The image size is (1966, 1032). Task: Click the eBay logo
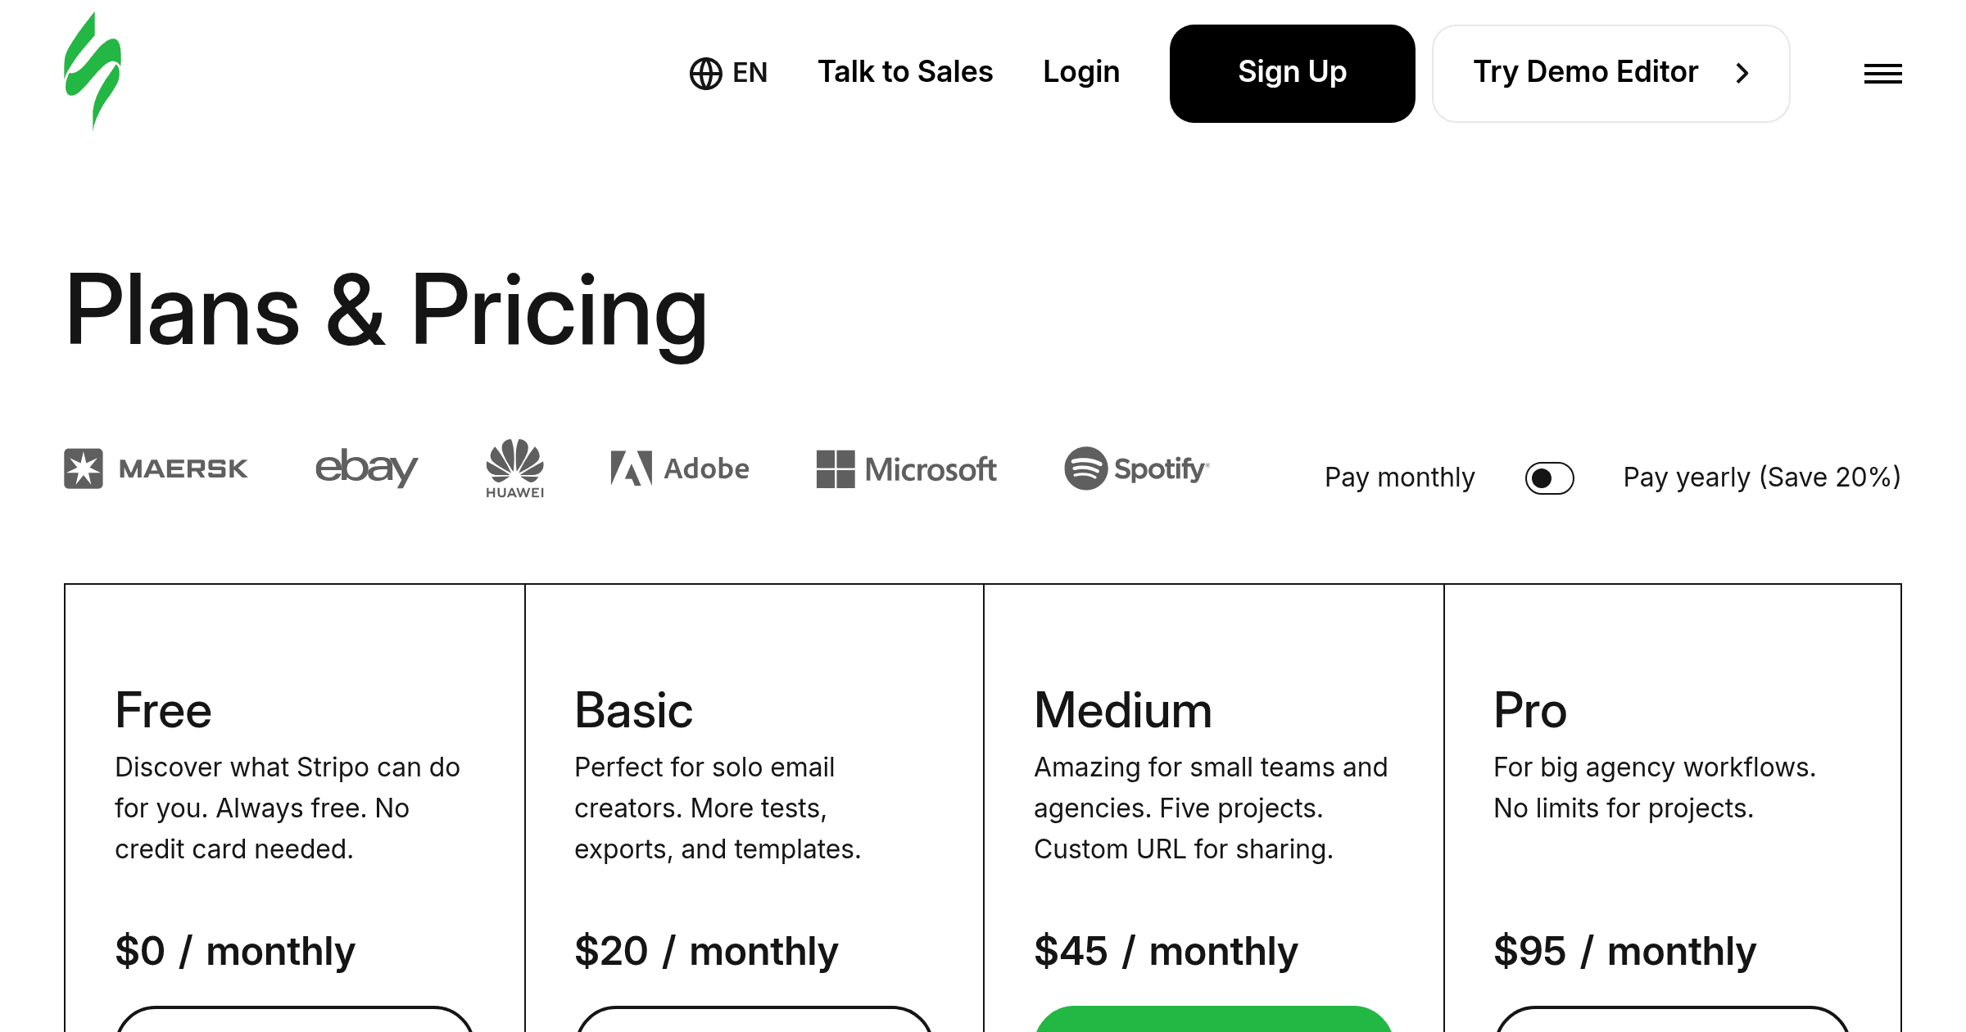click(x=367, y=467)
